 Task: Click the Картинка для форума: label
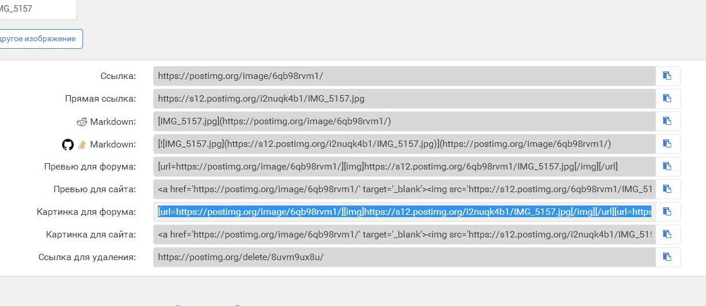pos(86,212)
